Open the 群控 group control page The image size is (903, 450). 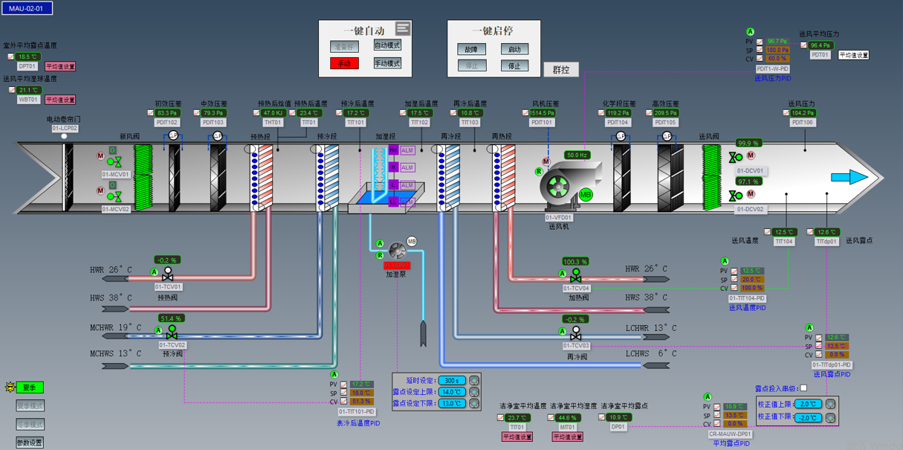pyautogui.click(x=560, y=70)
